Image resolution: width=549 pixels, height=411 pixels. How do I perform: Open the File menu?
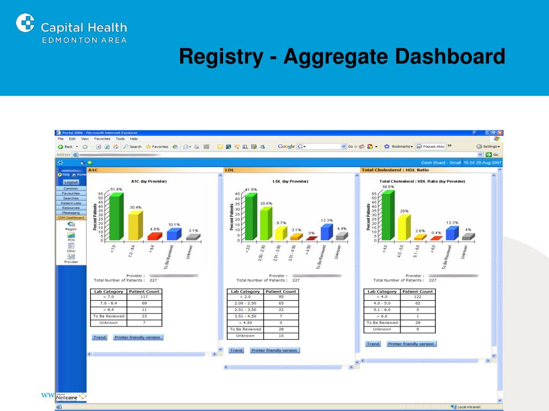coord(61,139)
